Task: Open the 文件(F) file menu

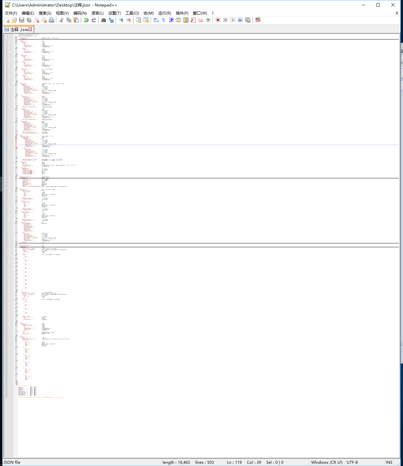Action: 11,13
